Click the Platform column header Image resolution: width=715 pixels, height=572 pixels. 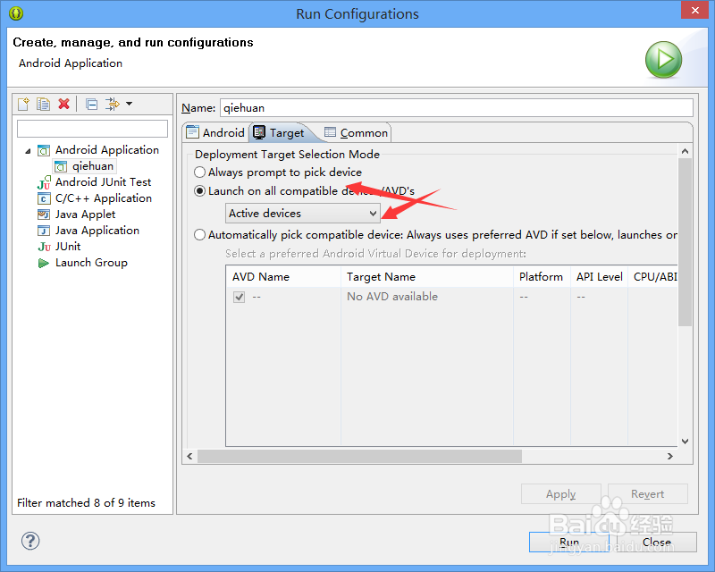(x=542, y=277)
